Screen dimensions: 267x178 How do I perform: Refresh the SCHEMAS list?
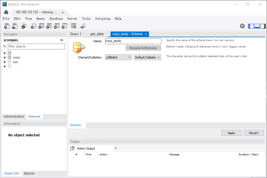pos(62,40)
